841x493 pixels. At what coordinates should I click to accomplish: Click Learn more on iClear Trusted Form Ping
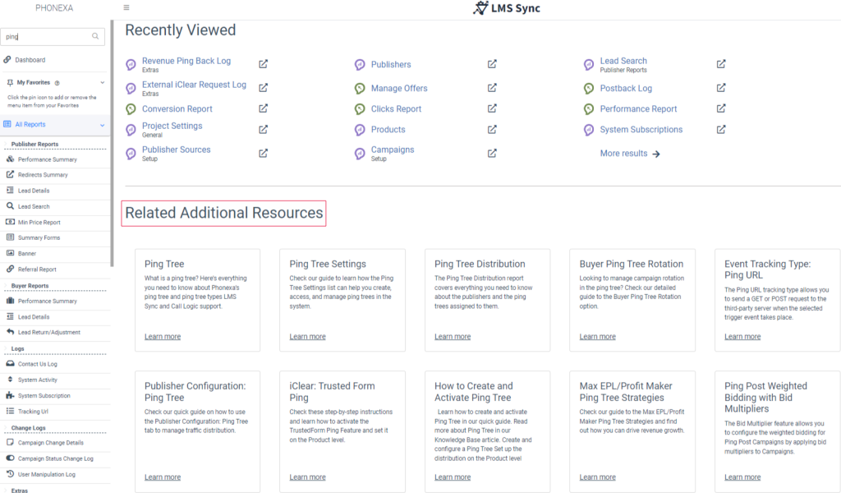pyautogui.click(x=307, y=477)
